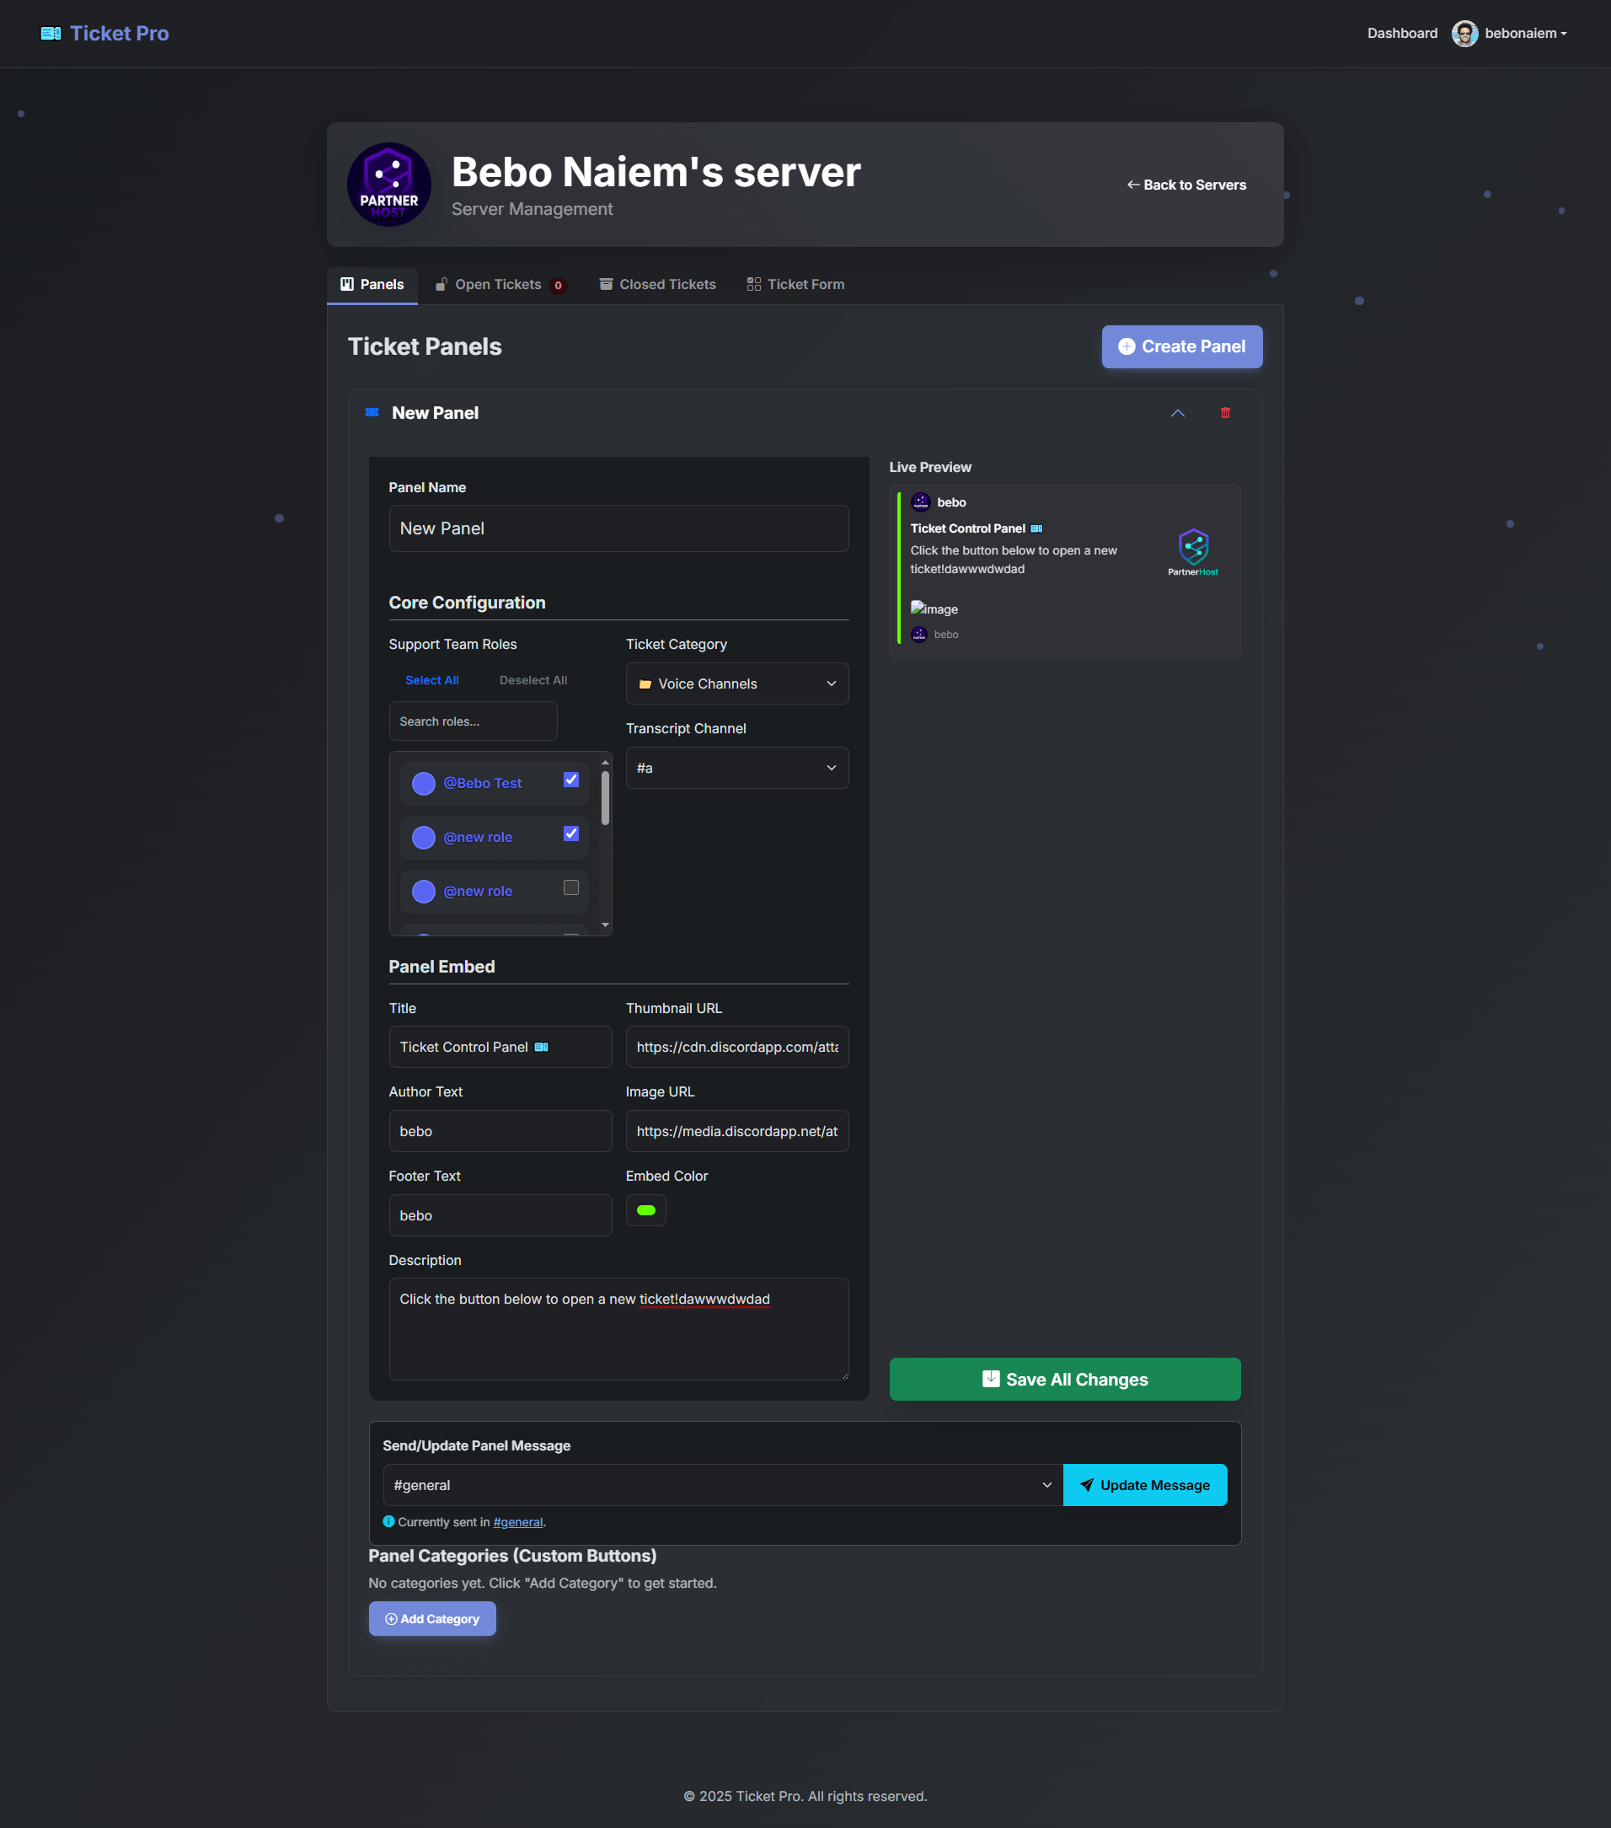Image resolution: width=1611 pixels, height=1828 pixels.
Task: Click the Save All Changes button
Action: [x=1064, y=1378]
